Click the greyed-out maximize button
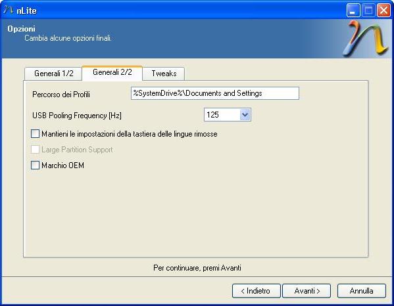Viewport: 394px width, 306px height. coord(368,11)
